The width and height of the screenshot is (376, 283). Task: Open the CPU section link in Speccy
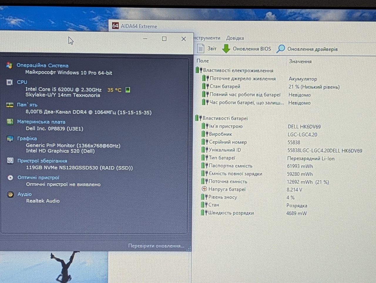pos(22,82)
